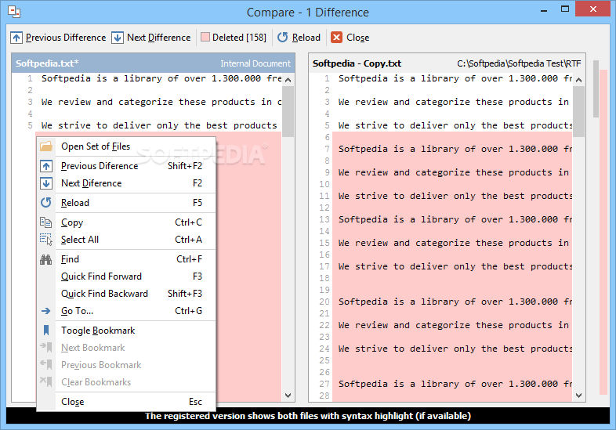Click right pane vertical scrollbar thumb
Image resolution: width=616 pixels, height=430 pixels.
coord(578,111)
